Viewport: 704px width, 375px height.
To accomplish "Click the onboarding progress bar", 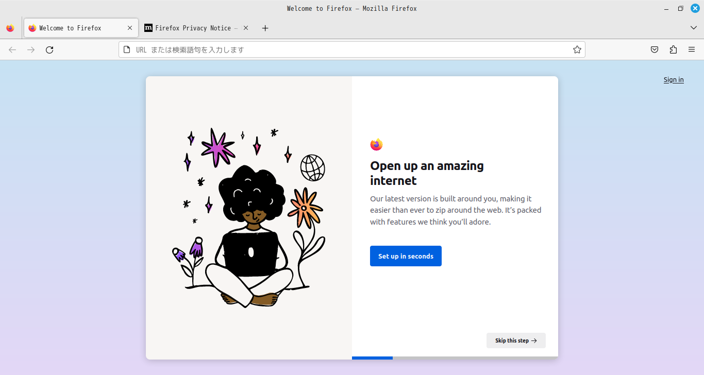I will 455,358.
